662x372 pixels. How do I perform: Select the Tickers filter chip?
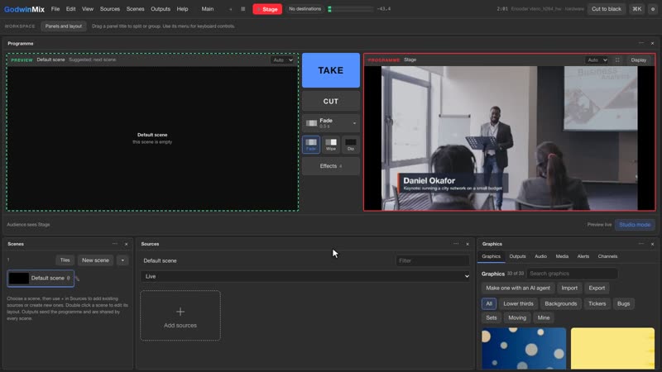597,303
